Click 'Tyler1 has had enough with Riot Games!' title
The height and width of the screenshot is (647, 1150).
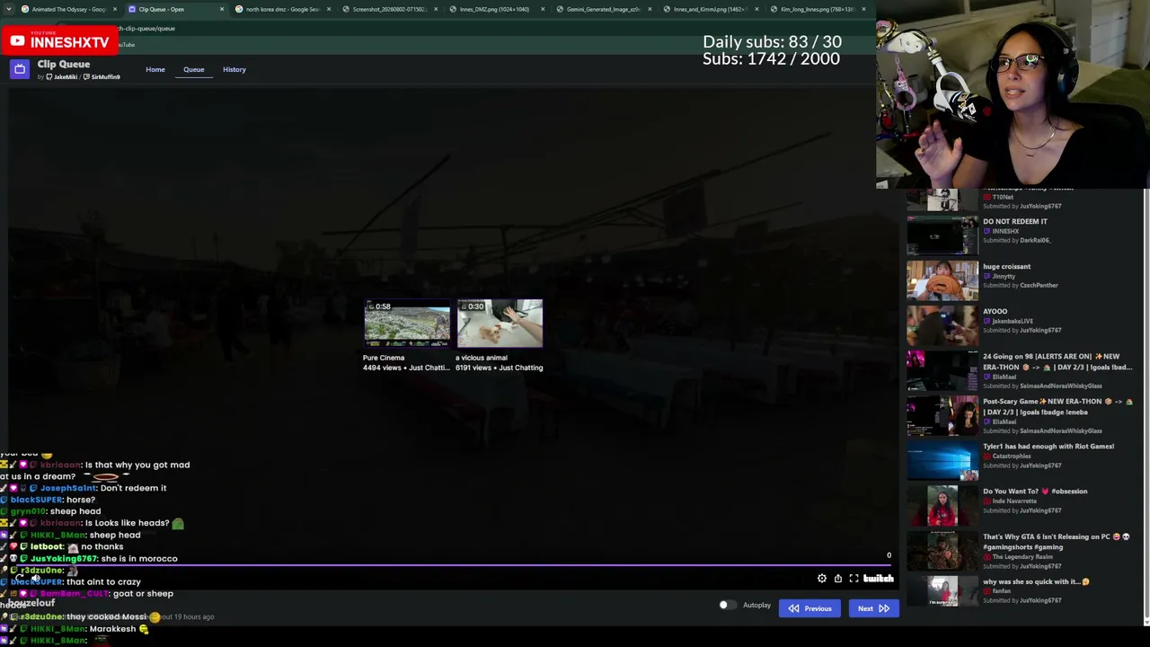pos(1048,446)
